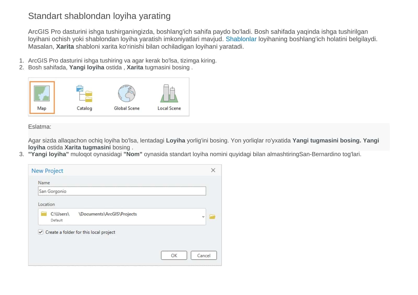The width and height of the screenshot is (418, 295).
Task: Click the 'Standart shablondan loyiha yarating' heading
Action: tap(99, 16)
